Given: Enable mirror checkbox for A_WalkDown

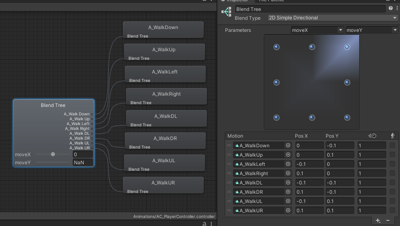Looking at the screenshot, I should click(x=392, y=145).
